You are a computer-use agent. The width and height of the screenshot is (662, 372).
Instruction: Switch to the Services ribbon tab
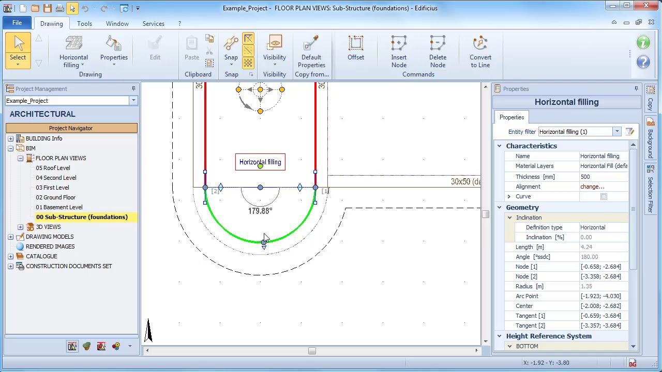click(x=154, y=24)
